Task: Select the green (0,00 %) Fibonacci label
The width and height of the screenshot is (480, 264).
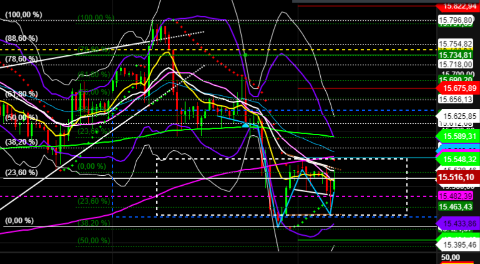Action: pos(91,166)
